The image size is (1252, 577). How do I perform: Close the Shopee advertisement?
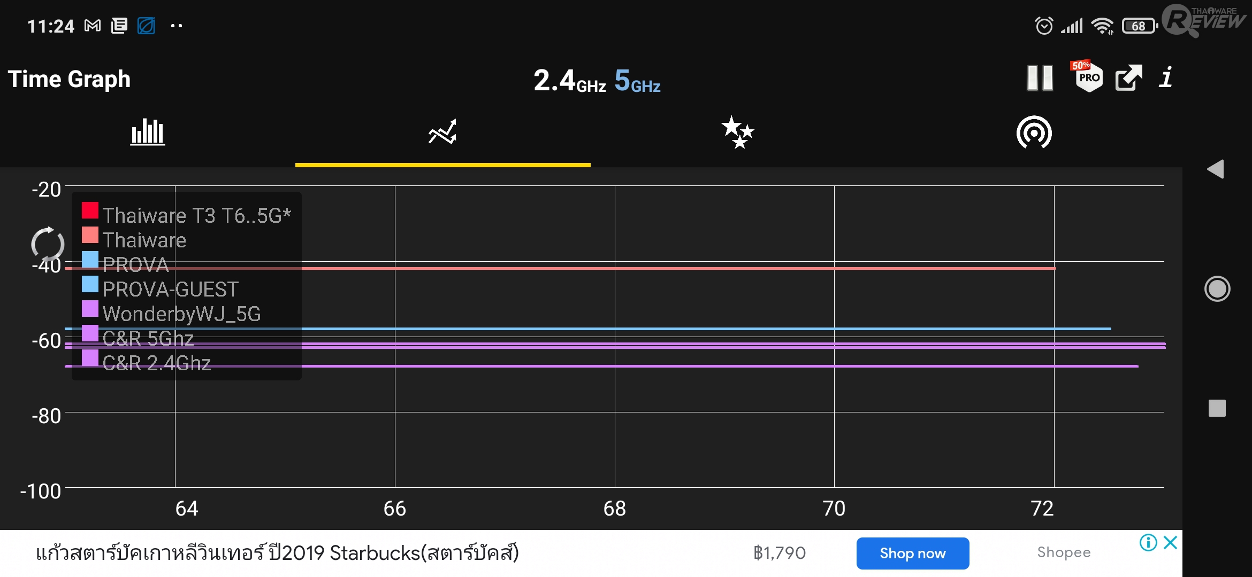[x=1171, y=543]
